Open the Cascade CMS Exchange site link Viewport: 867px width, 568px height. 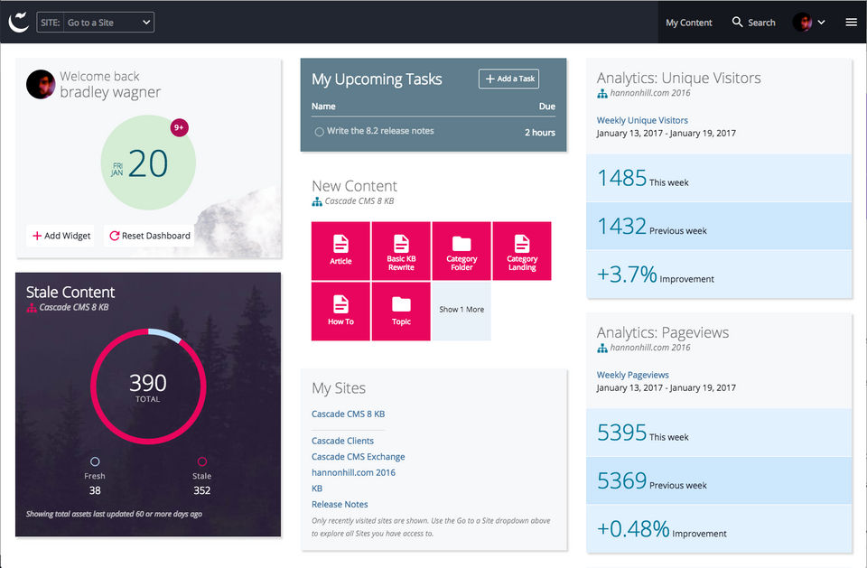(x=358, y=457)
